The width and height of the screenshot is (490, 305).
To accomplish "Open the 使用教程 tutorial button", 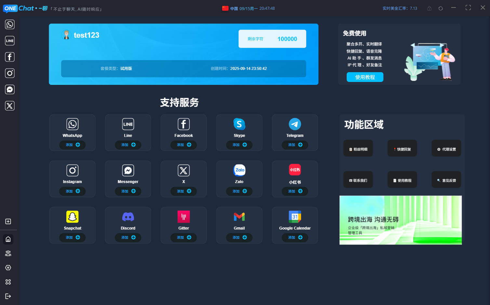I will (x=364, y=77).
